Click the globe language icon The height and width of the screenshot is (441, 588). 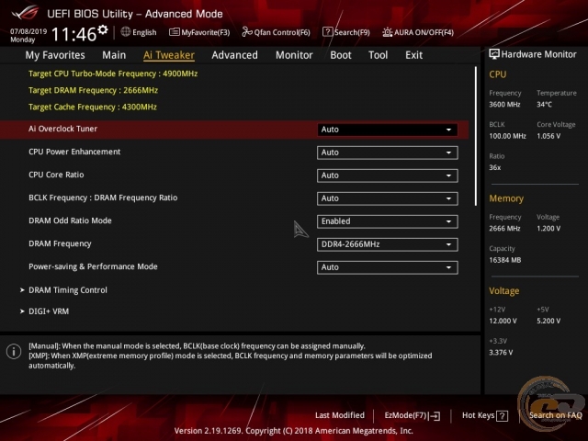pyautogui.click(x=126, y=32)
